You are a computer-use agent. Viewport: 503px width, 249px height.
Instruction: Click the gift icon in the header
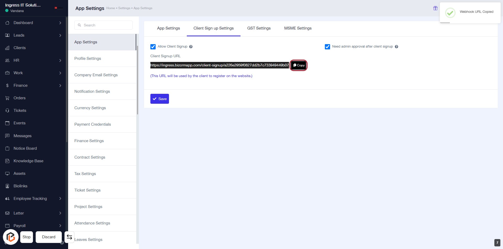point(435,8)
